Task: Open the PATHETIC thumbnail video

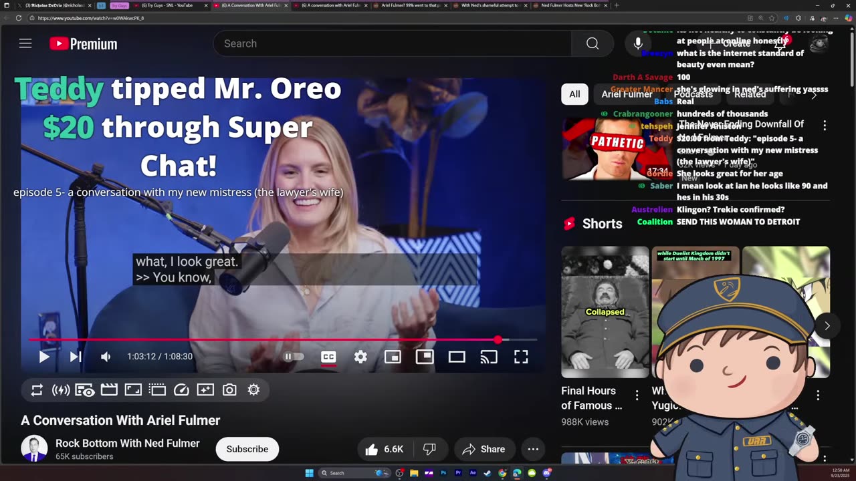Action: pyautogui.click(x=617, y=149)
